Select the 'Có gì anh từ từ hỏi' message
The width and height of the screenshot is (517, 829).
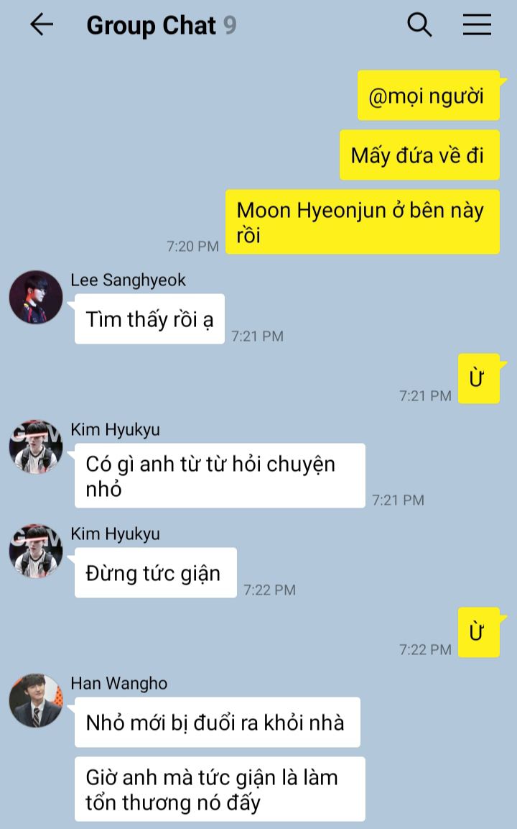220,476
